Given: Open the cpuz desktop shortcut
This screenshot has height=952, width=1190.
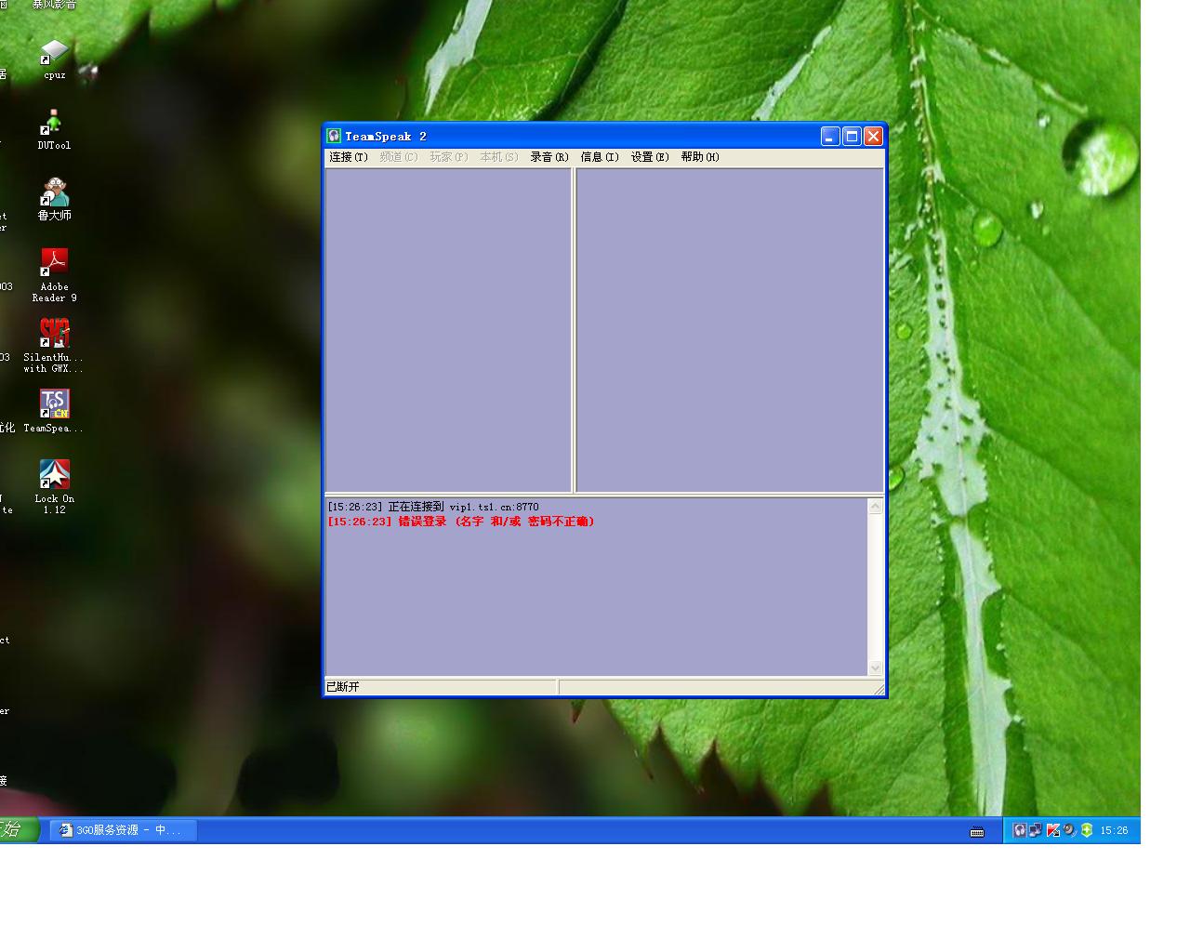Looking at the screenshot, I should coord(54,59).
